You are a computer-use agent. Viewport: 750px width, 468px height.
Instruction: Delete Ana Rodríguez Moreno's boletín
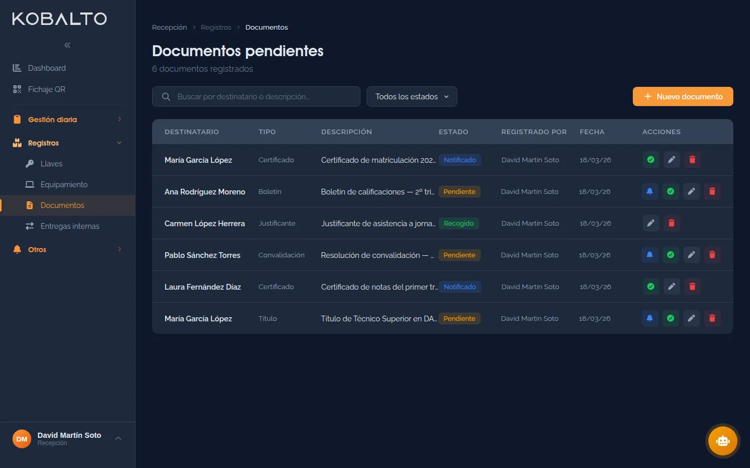click(x=712, y=191)
